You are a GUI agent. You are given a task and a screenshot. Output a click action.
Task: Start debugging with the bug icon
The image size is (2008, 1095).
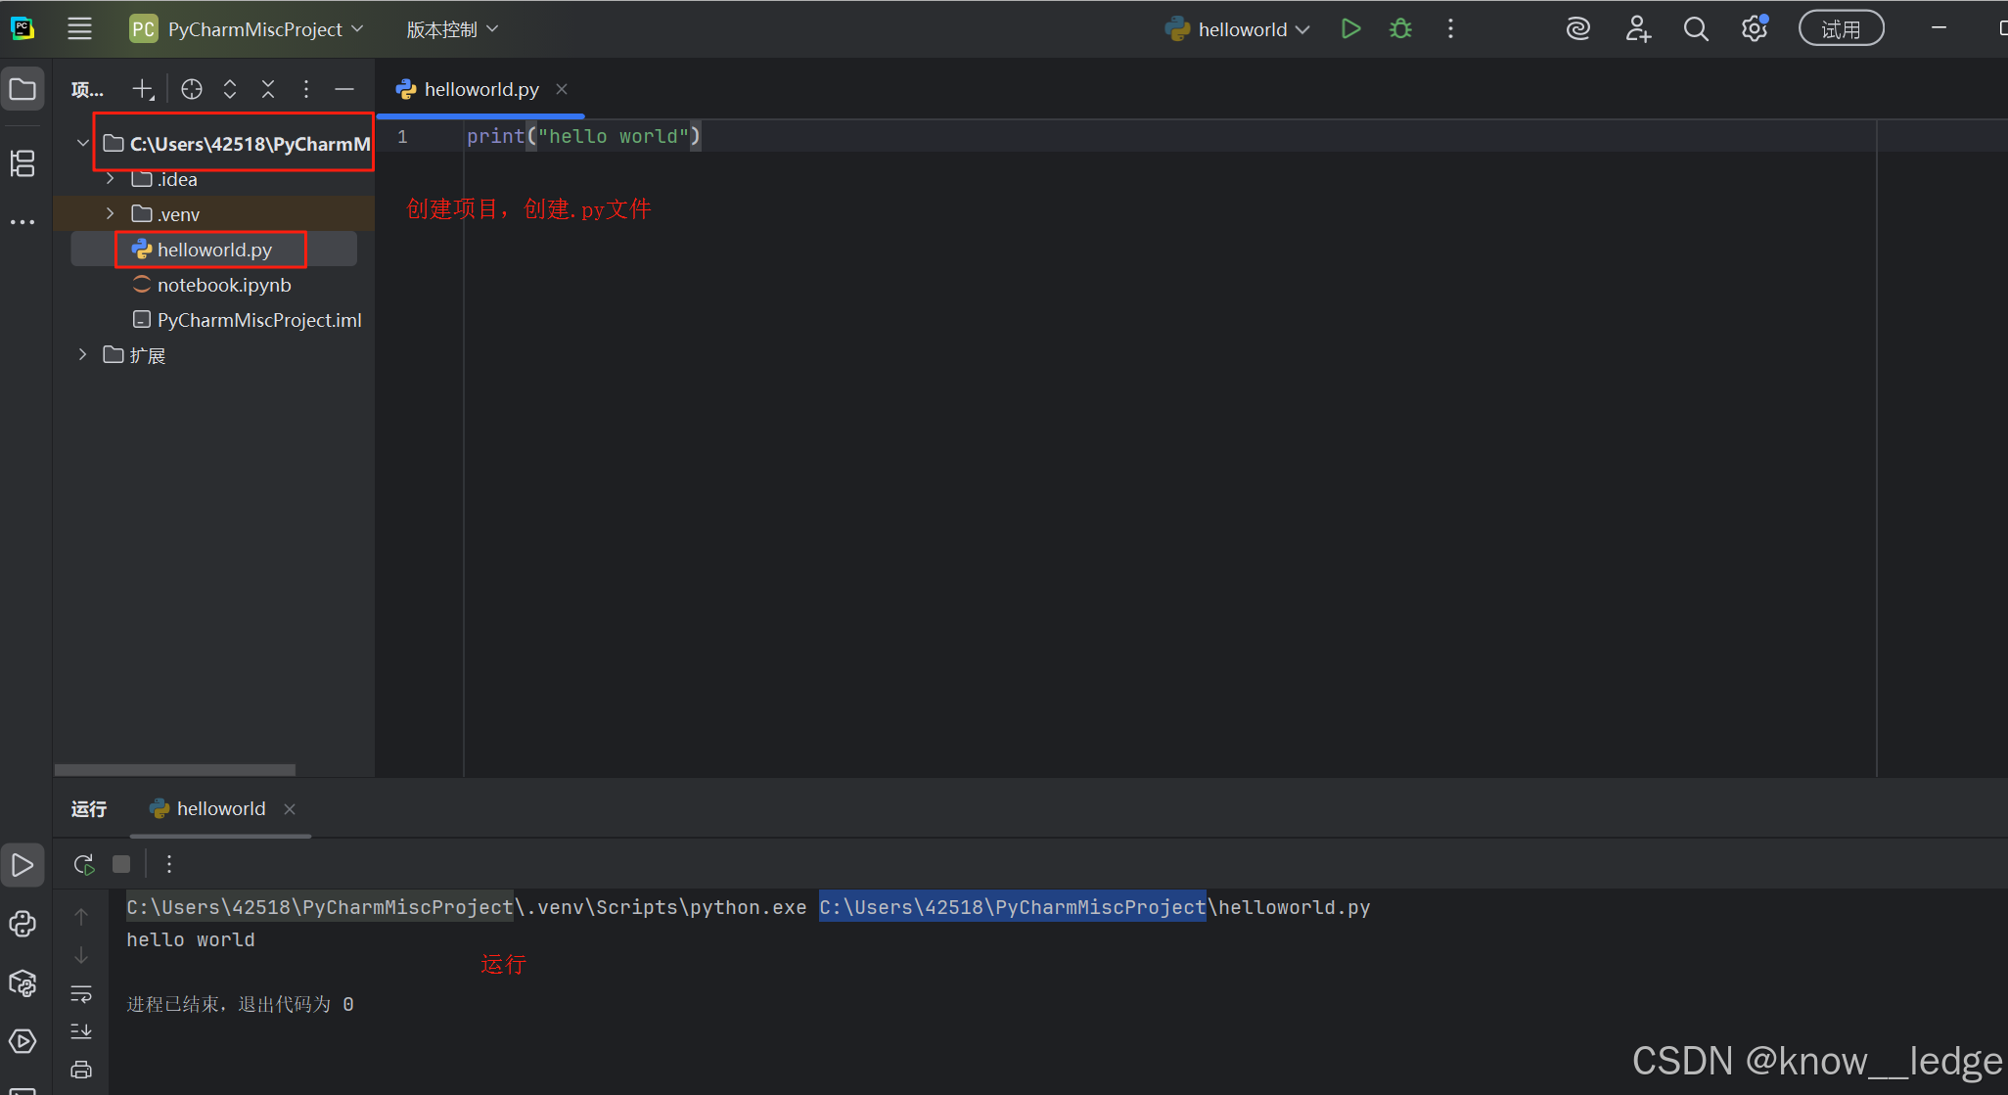pos(1401,29)
